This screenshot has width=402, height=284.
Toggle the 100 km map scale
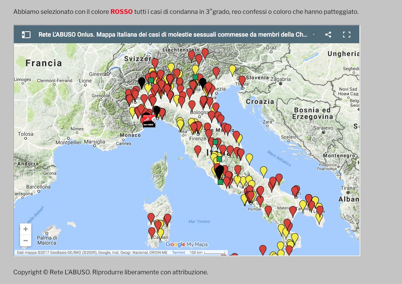click(x=207, y=253)
